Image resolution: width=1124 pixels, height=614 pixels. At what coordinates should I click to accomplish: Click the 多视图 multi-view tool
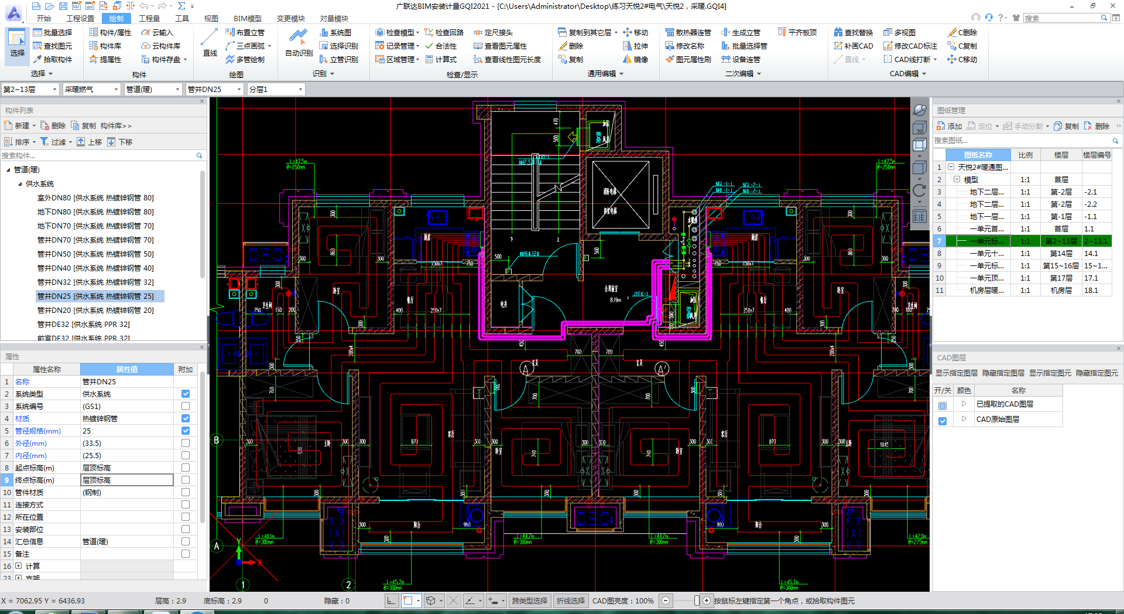click(900, 33)
